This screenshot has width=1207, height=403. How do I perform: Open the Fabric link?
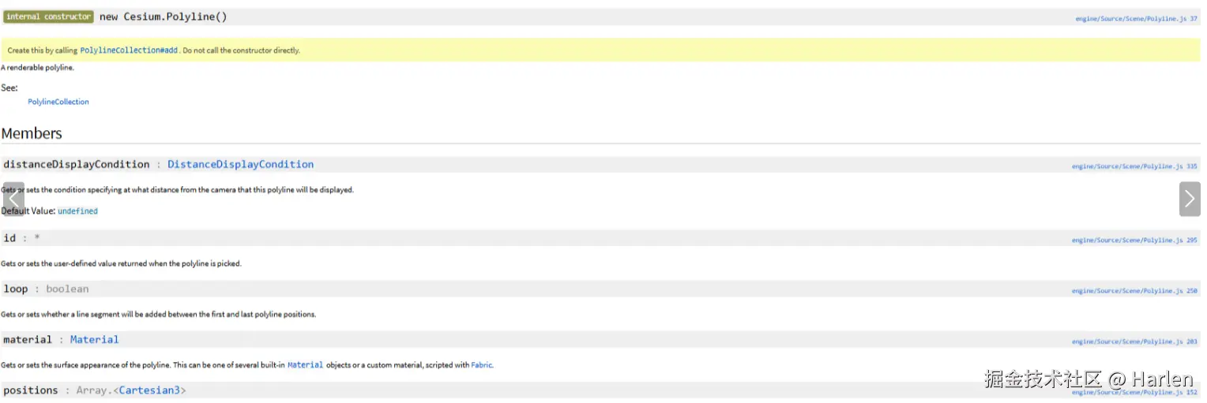(x=482, y=365)
